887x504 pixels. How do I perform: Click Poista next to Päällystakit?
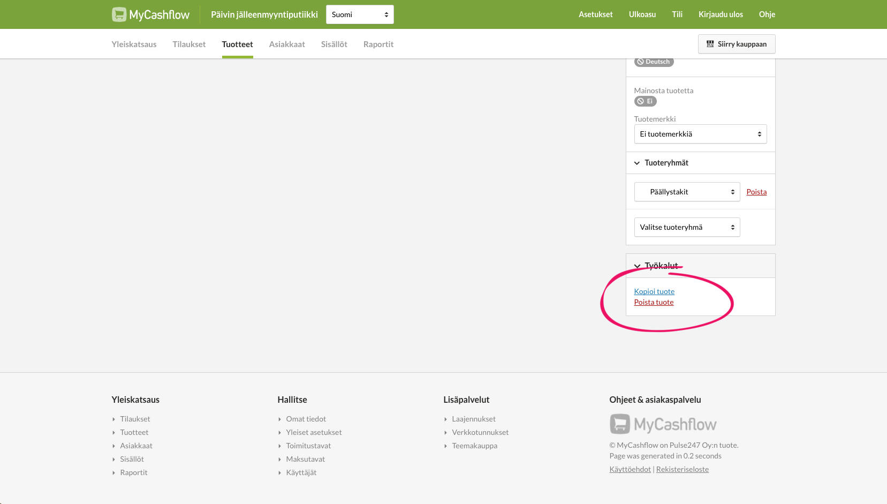point(756,192)
